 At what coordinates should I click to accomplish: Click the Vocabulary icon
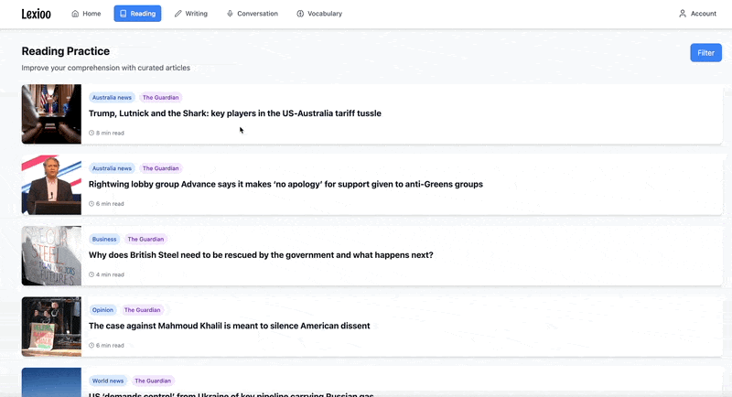point(300,14)
